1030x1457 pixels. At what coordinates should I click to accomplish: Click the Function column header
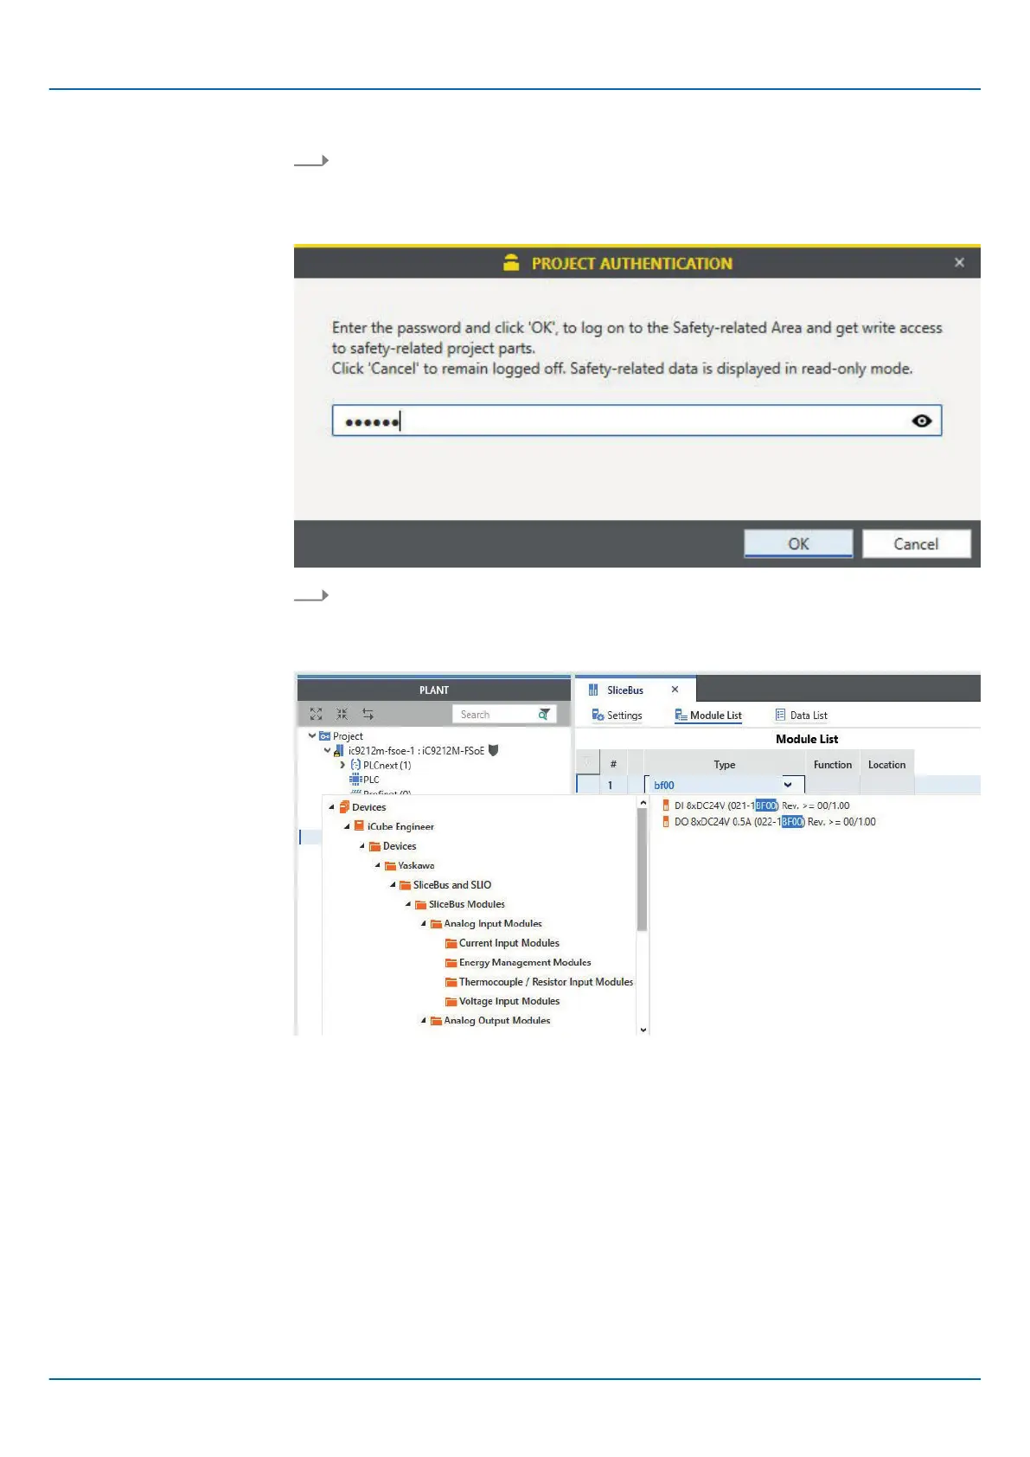point(833,764)
